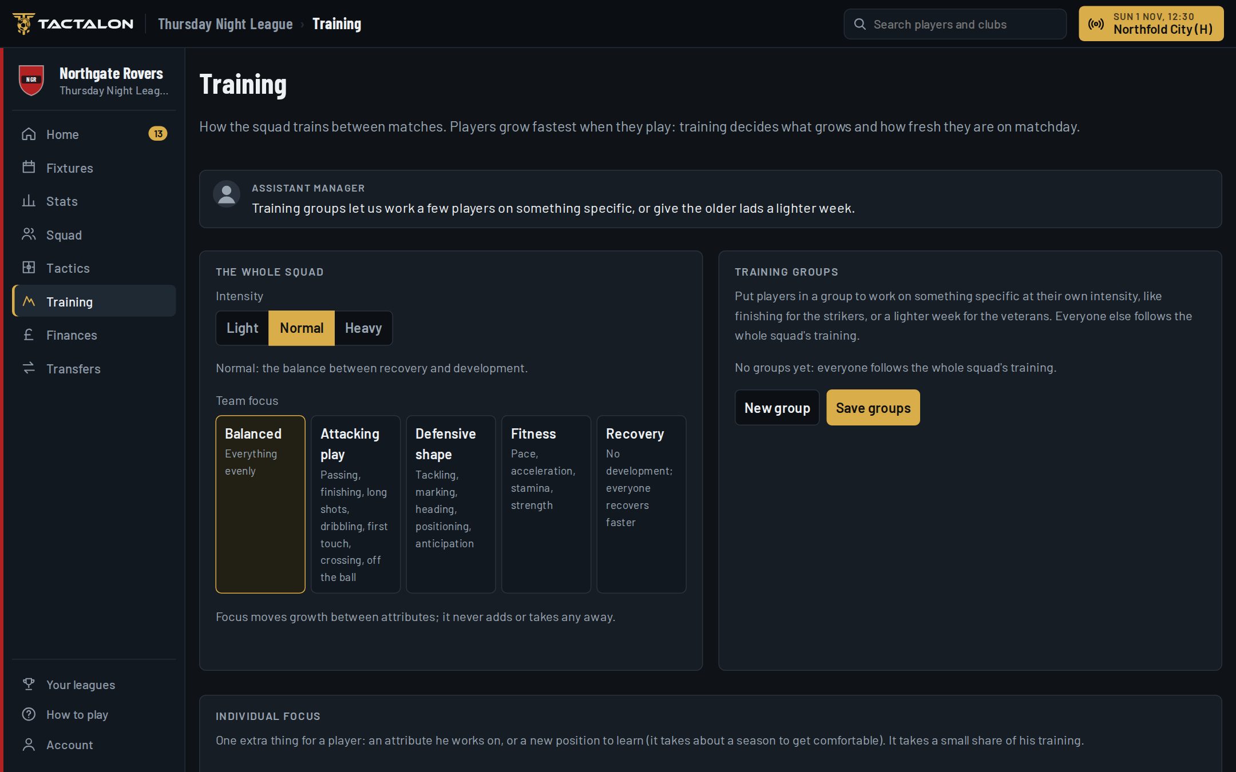Click the Tactics pitch icon
Image resolution: width=1236 pixels, height=772 pixels.
pyautogui.click(x=29, y=268)
